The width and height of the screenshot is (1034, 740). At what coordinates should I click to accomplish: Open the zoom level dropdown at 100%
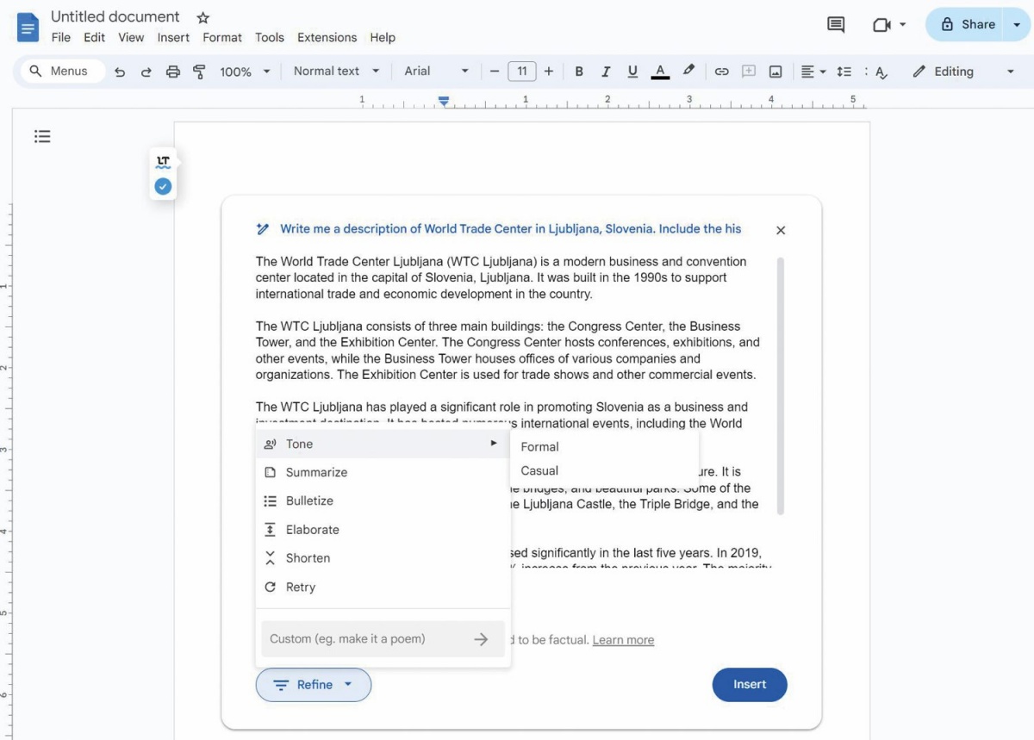coord(245,72)
